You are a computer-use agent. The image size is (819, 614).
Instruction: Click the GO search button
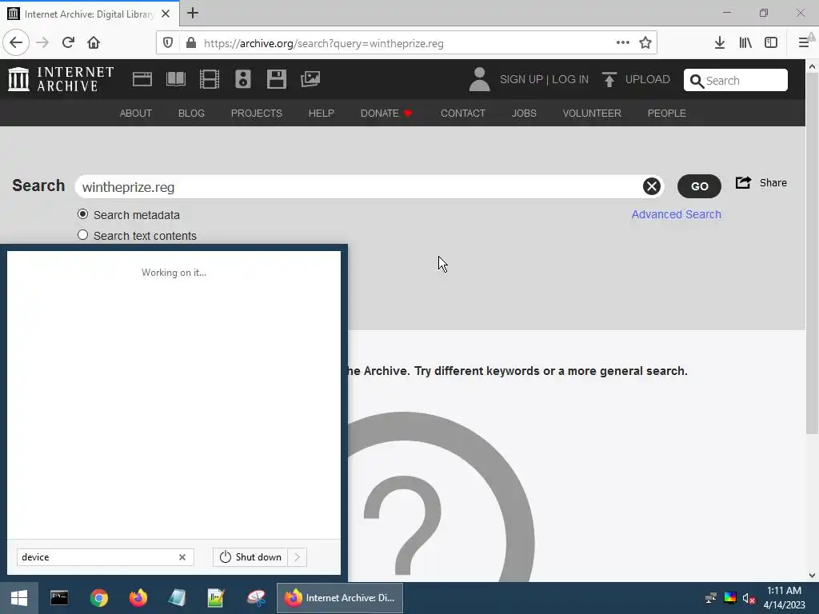tap(699, 186)
